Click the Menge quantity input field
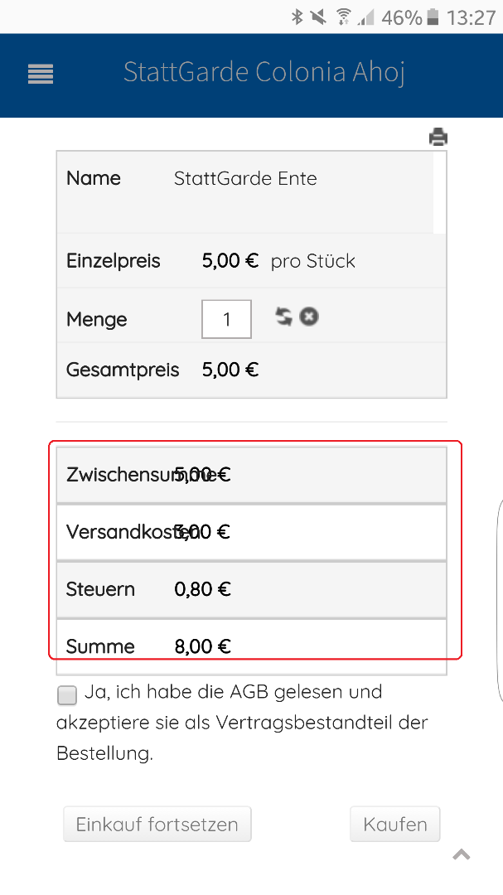This screenshot has width=503, height=895. 226,319
